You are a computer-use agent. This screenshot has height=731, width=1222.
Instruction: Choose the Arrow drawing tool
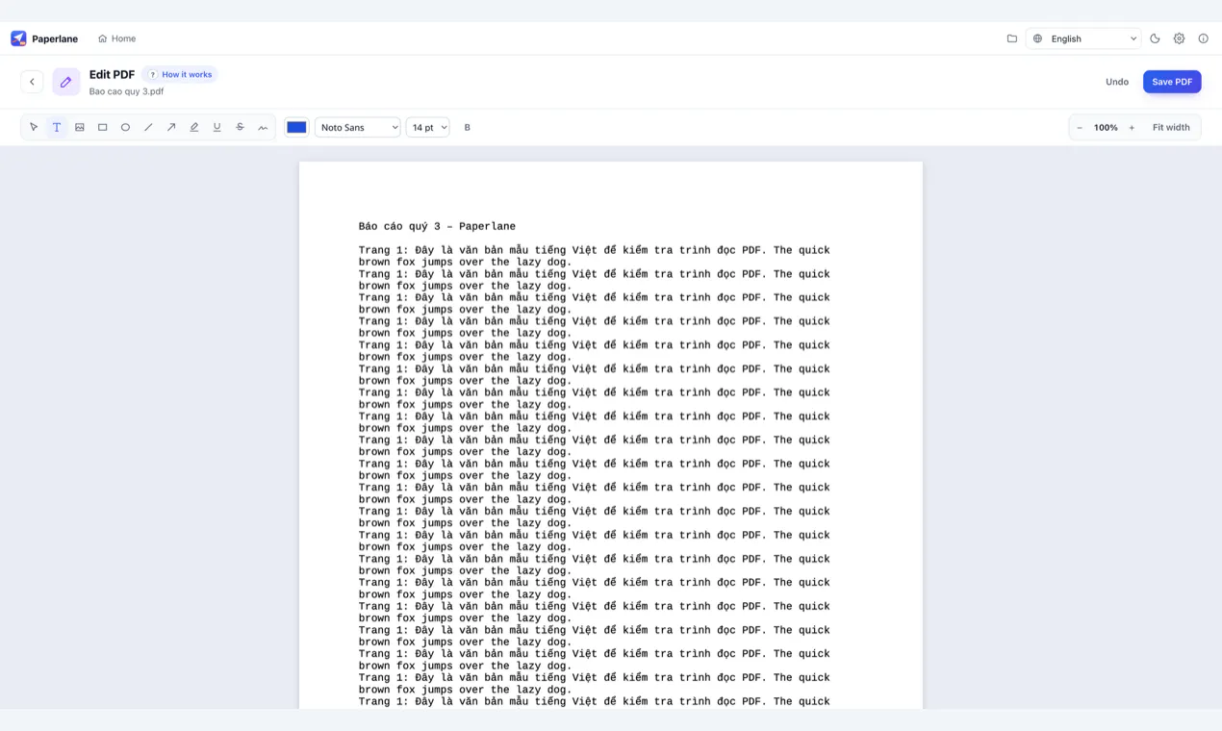(x=171, y=127)
